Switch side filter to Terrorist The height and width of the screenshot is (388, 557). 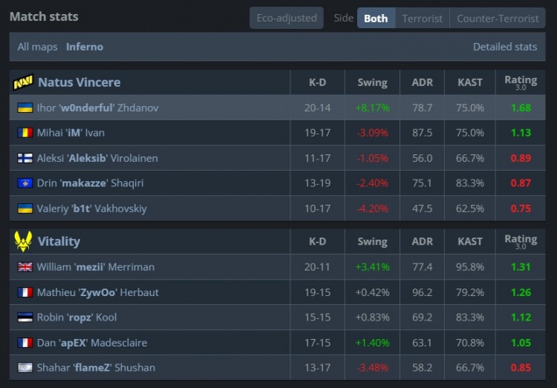pyautogui.click(x=422, y=18)
